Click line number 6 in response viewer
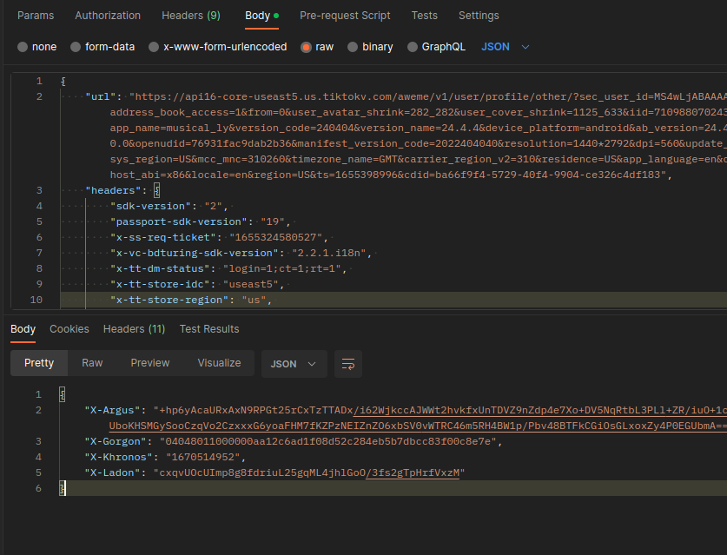Screen dimensions: 727x555 (x=38, y=488)
